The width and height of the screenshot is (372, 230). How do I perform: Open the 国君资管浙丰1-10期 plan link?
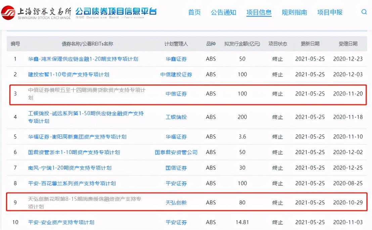pyautogui.click(x=74, y=152)
